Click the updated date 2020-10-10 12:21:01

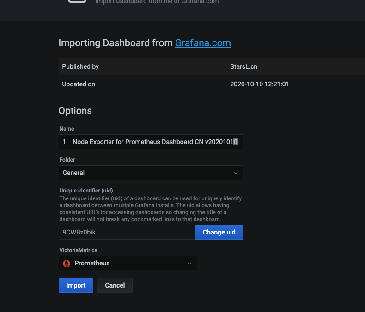pyautogui.click(x=260, y=84)
